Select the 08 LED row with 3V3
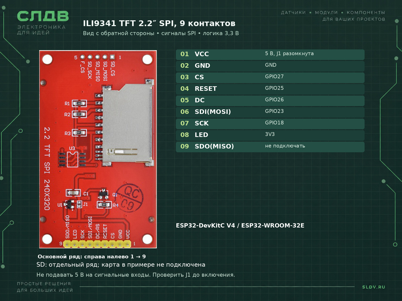402x301 pixels. pyautogui.click(x=270, y=135)
